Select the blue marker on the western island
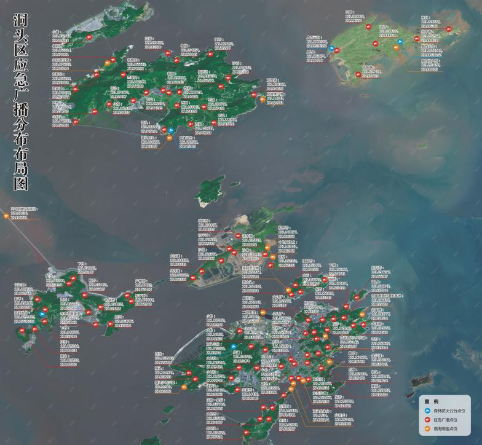Image resolution: width=482 pixels, height=445 pixels. [x=42, y=315]
